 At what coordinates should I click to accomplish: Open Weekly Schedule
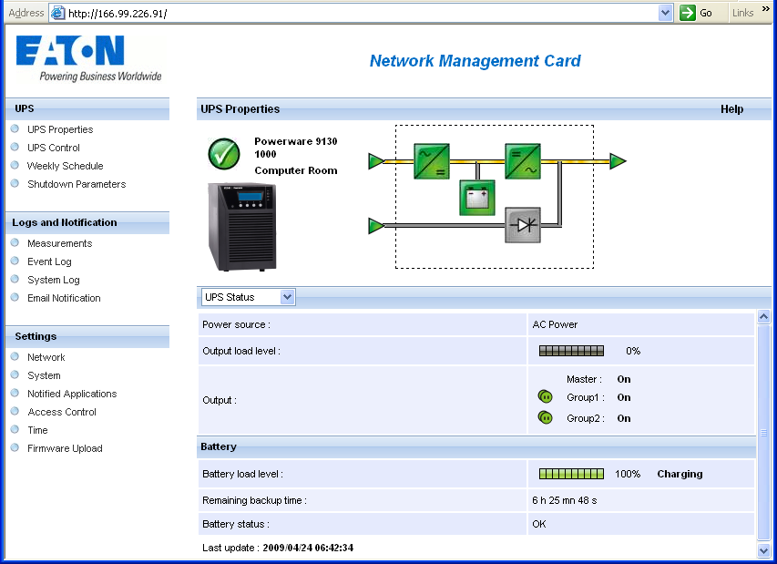(66, 166)
